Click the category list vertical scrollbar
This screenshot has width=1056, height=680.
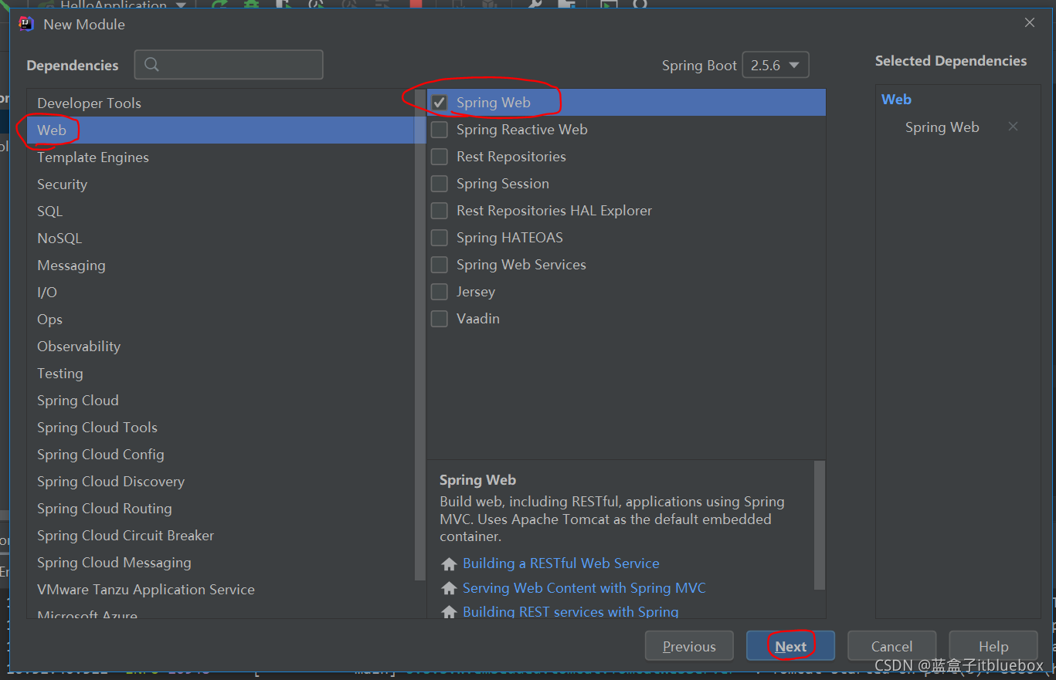pos(420,334)
